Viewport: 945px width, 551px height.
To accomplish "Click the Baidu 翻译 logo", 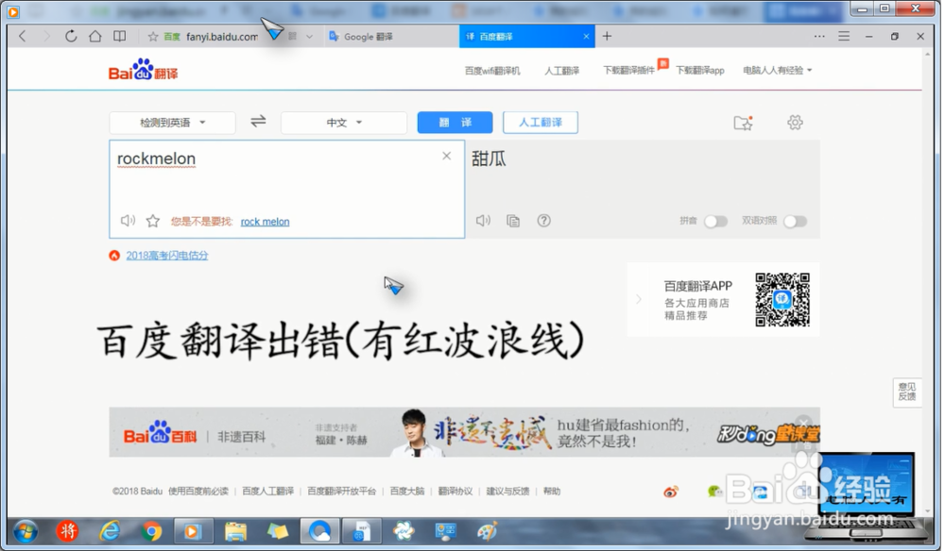I will point(144,70).
